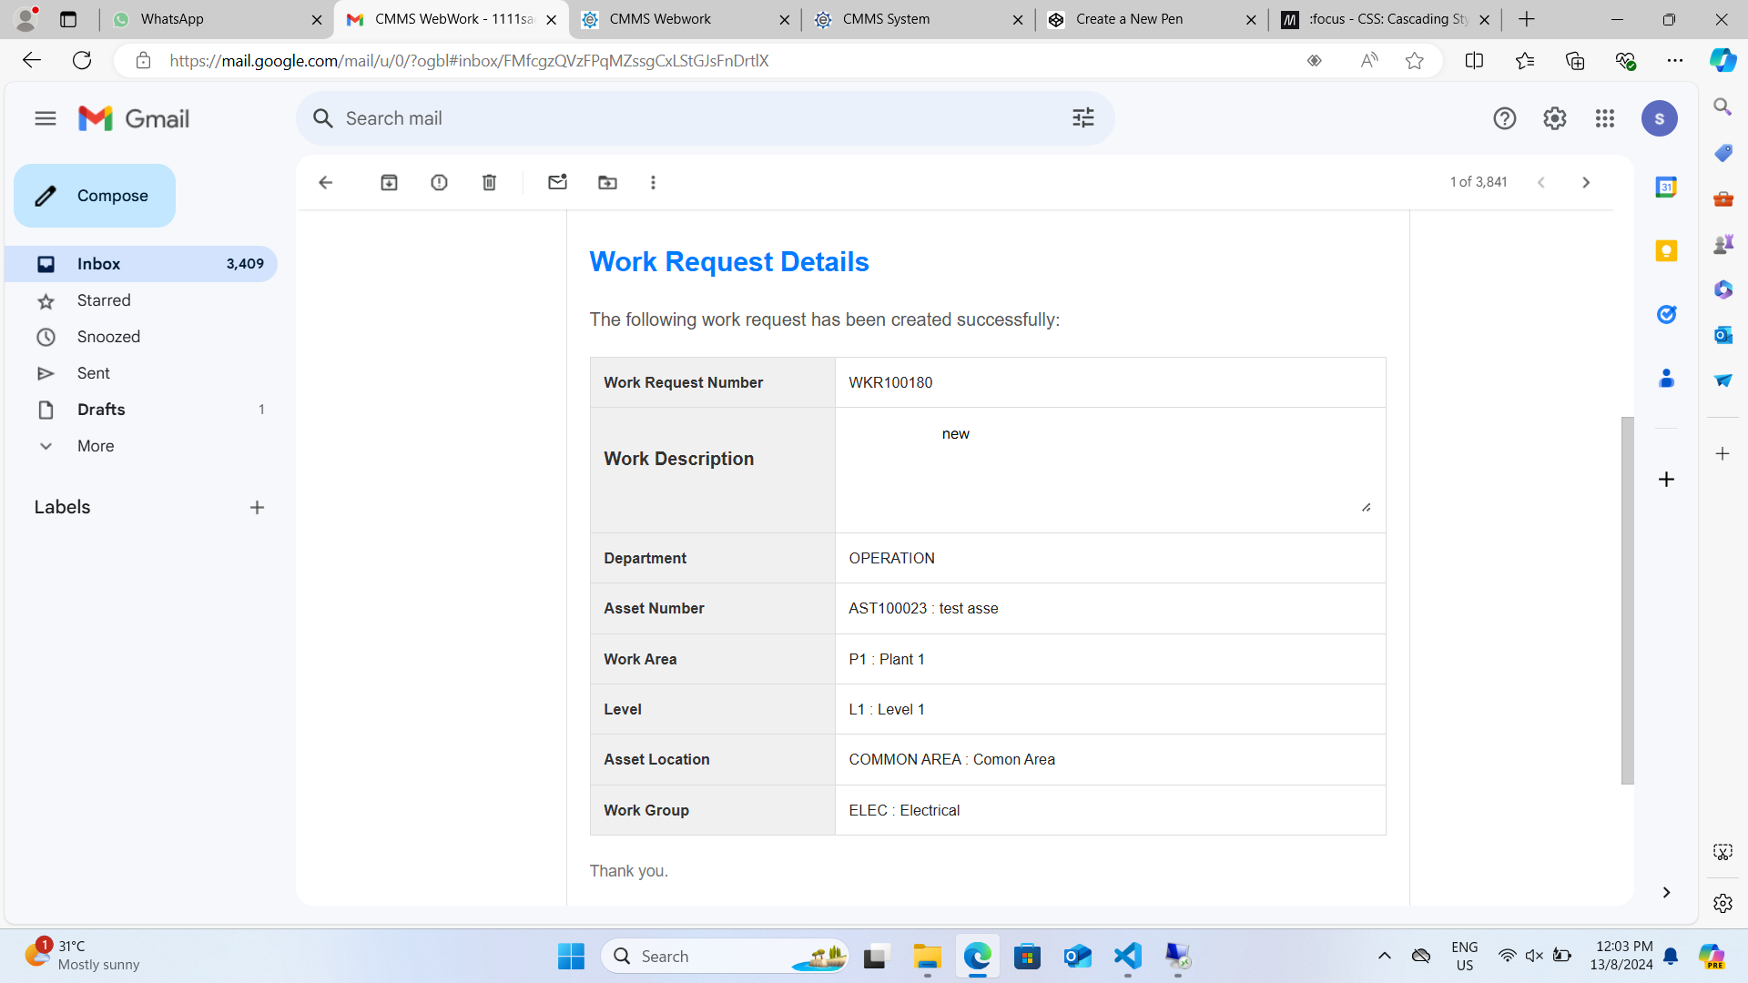Open the Drafts folder
Viewport: 1748px width, 983px height.
101,410
